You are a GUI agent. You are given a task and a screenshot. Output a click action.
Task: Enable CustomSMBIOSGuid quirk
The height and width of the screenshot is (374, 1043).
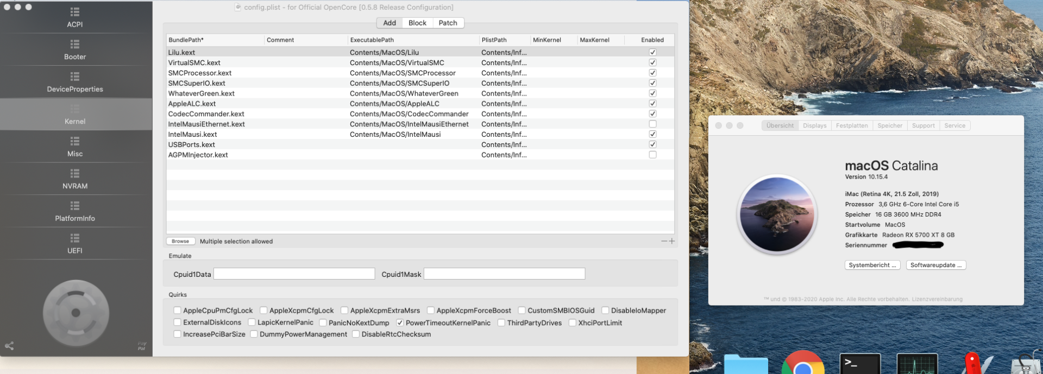[x=521, y=310]
